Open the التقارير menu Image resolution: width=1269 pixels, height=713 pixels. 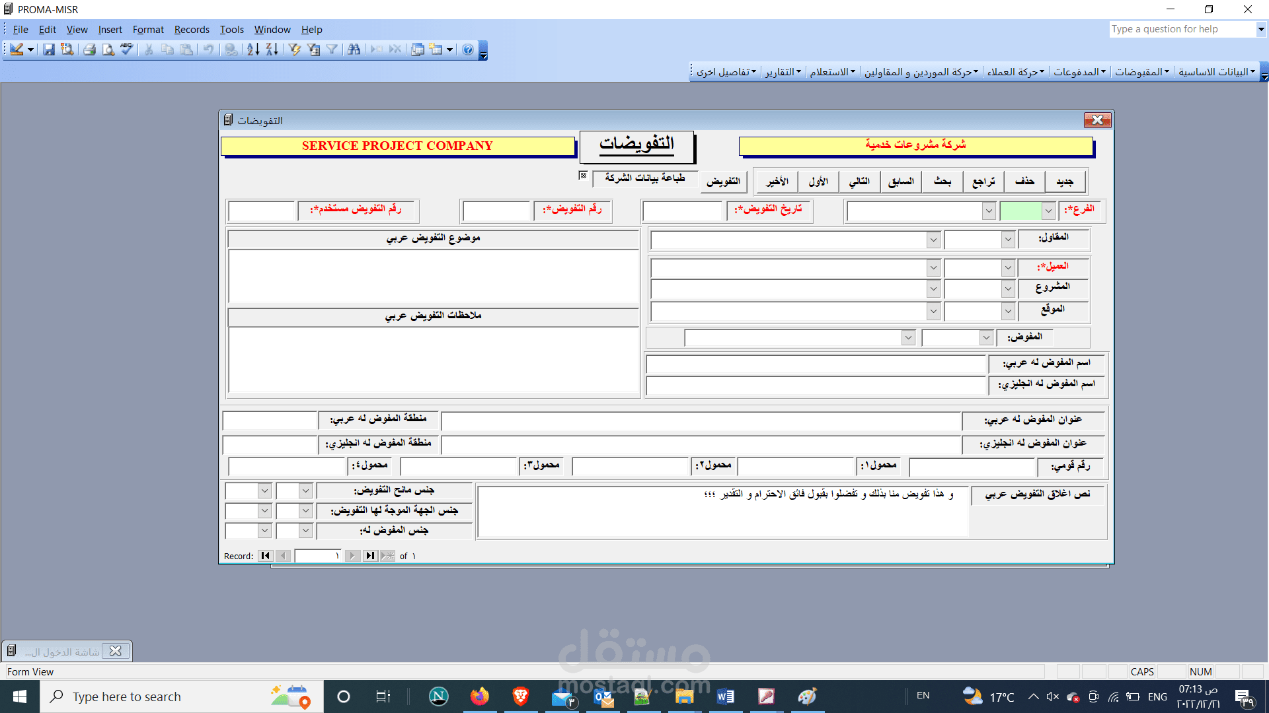click(783, 72)
